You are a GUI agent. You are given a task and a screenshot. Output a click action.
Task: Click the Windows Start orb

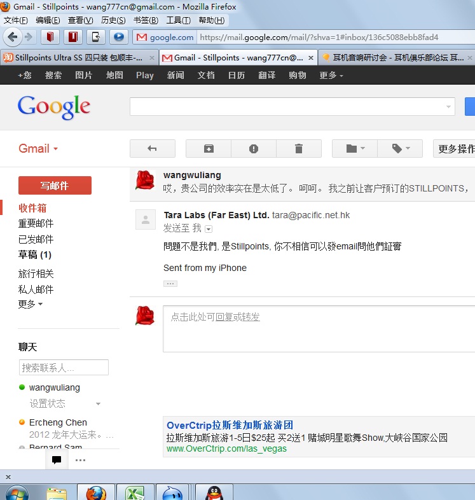(x=17, y=493)
